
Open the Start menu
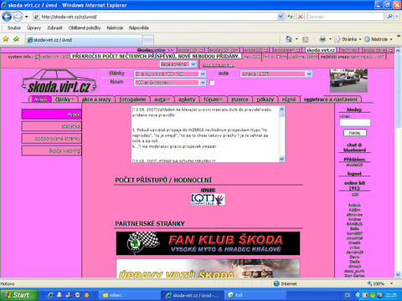click(x=19, y=295)
